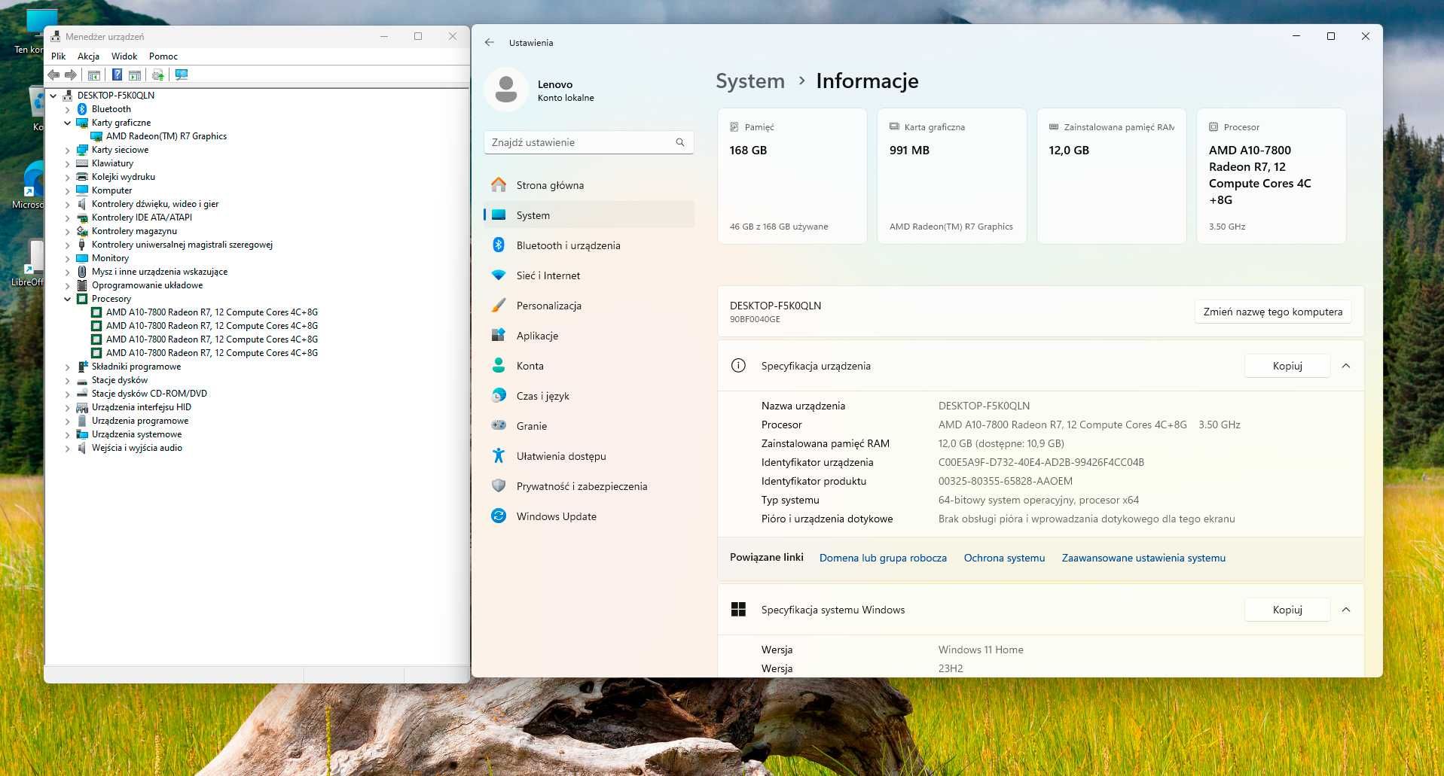This screenshot has height=776, width=1444.
Task: Copy the device specification
Action: point(1287,366)
